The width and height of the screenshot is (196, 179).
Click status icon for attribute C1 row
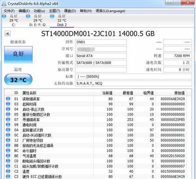pyautogui.click(x=8, y=166)
